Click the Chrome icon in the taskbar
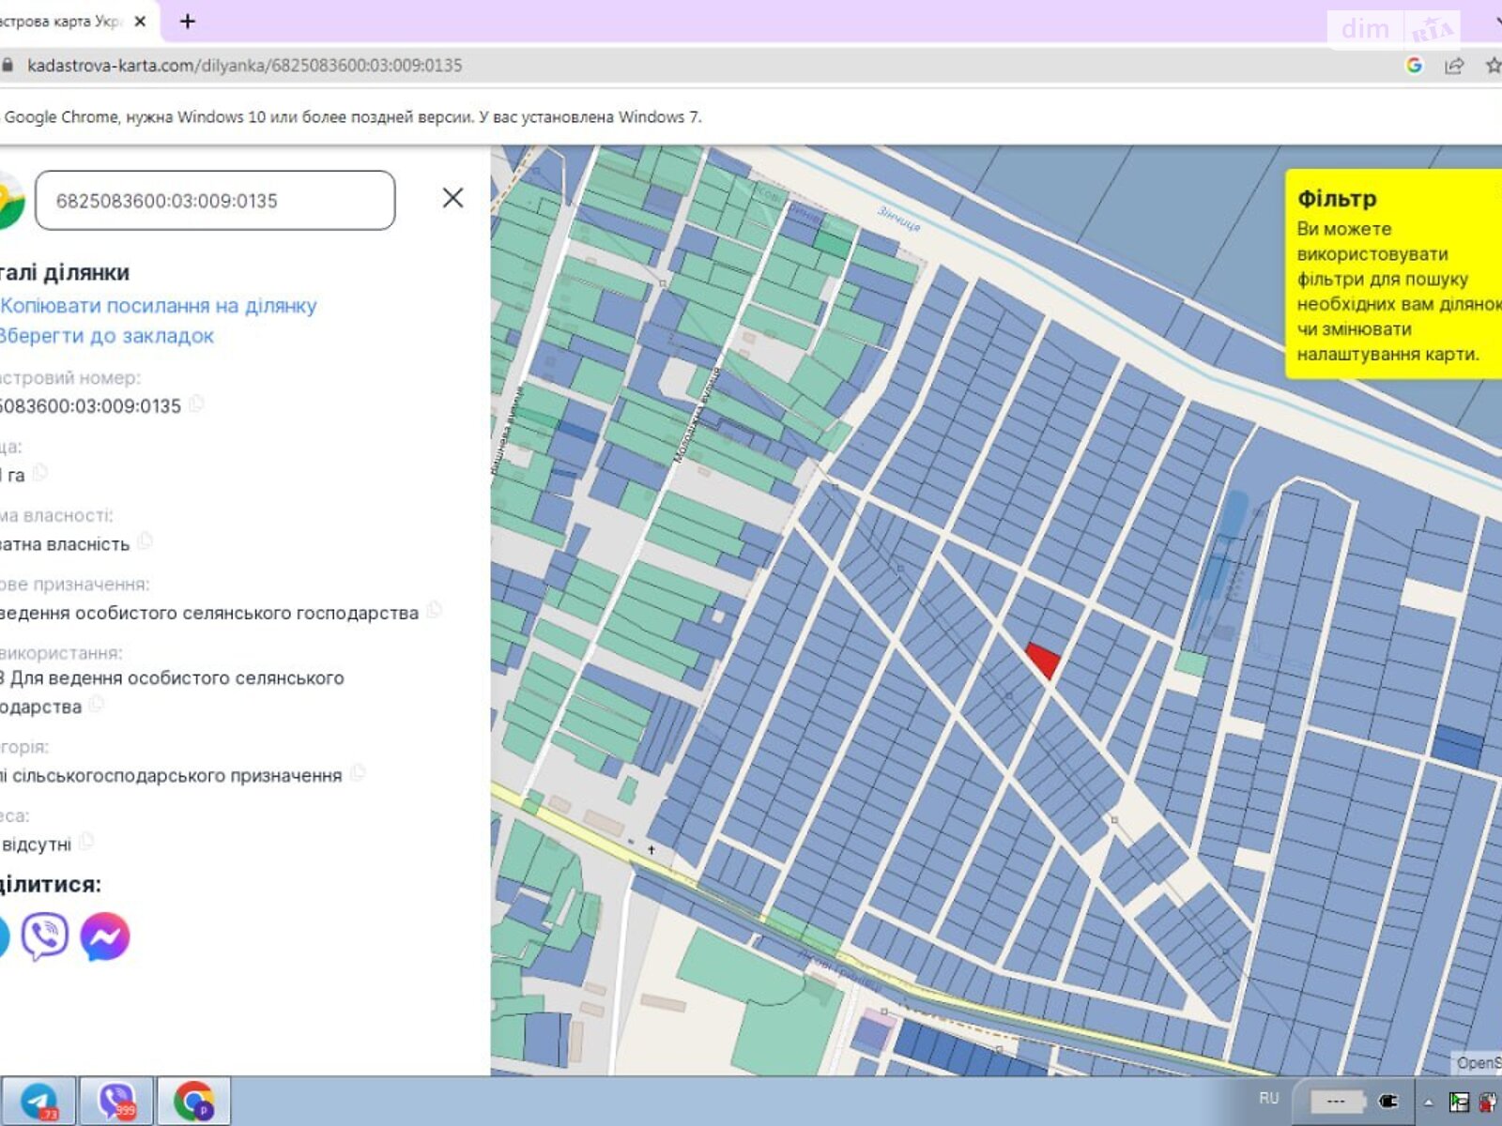The image size is (1502, 1126). click(x=193, y=1101)
